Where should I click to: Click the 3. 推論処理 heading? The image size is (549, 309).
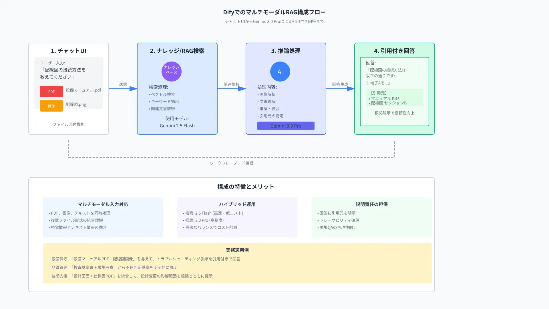point(286,51)
